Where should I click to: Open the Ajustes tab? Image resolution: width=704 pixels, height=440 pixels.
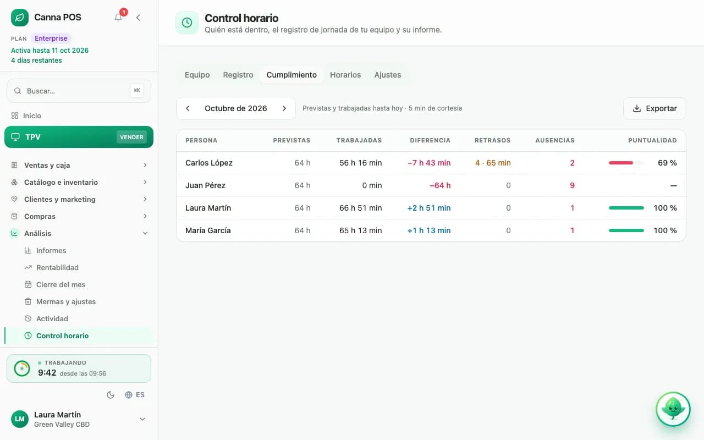pos(388,75)
